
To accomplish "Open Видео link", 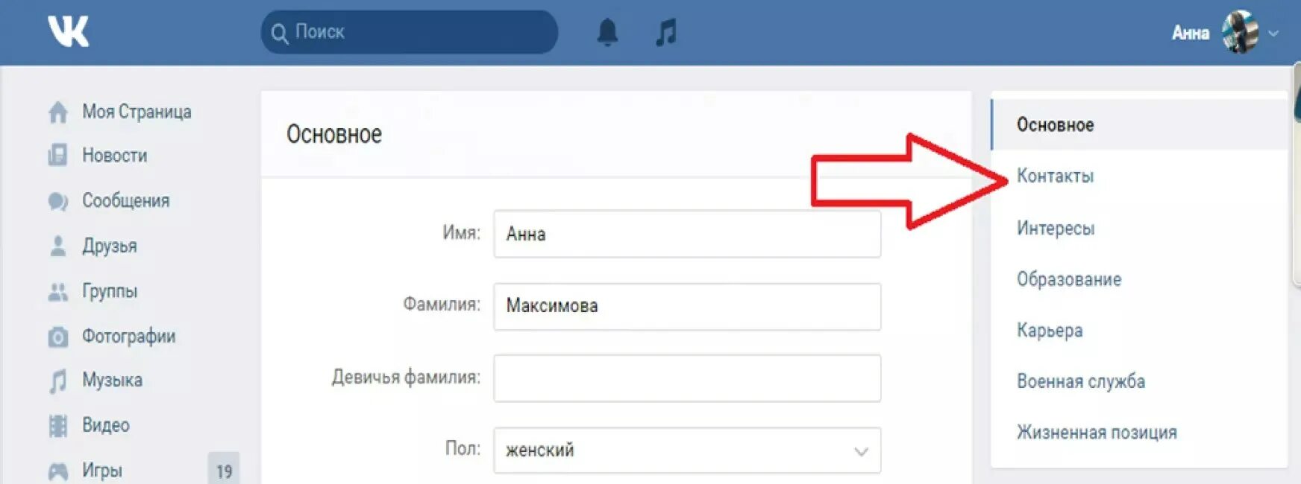I will pos(105,425).
